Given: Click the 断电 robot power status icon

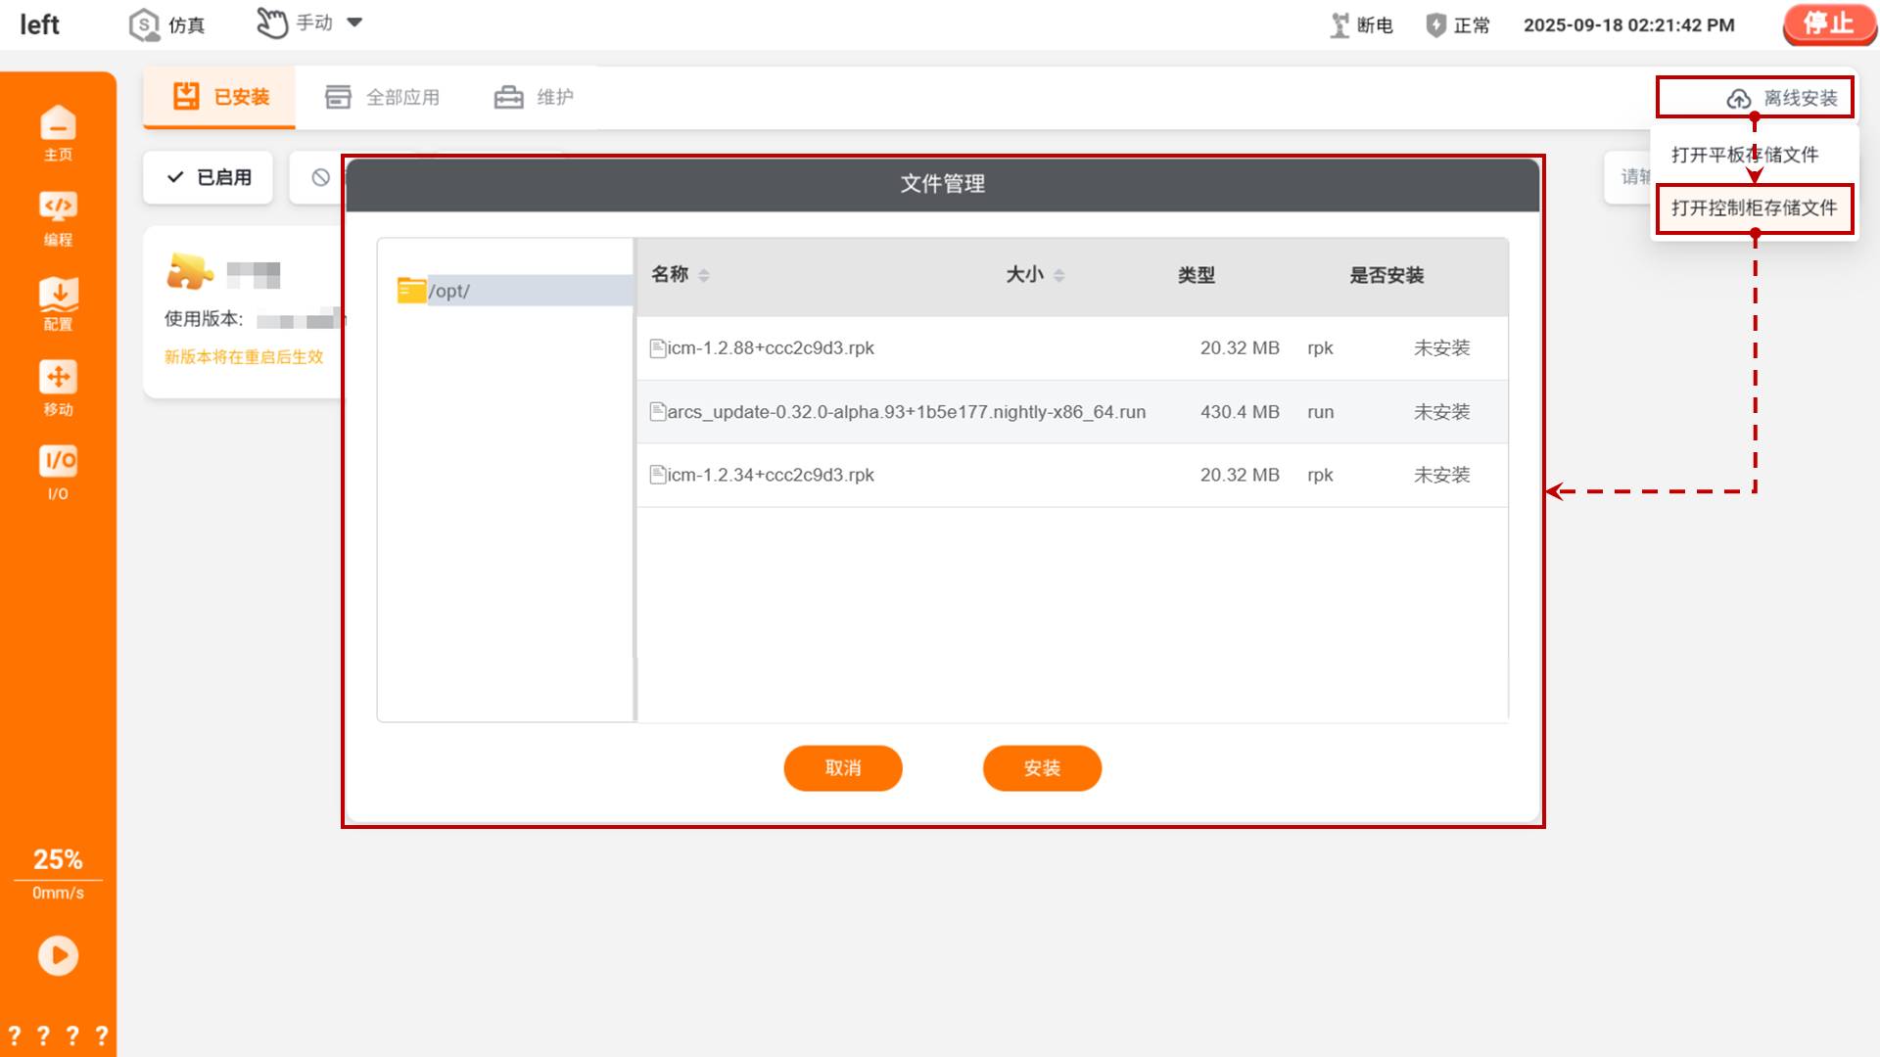Looking at the screenshot, I should [1339, 25].
